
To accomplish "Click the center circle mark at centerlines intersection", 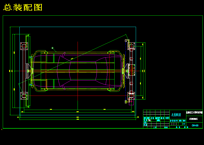I will pyautogui.click(x=78, y=71).
